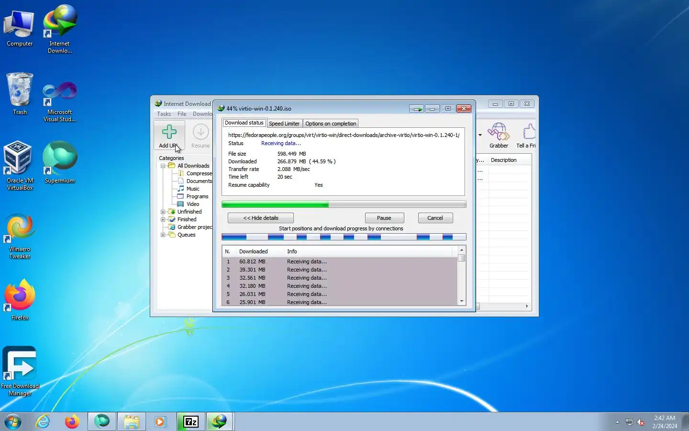The height and width of the screenshot is (431, 689).
Task: Open Microsoft Visual Studio desktop shortcut
Action: point(59,102)
